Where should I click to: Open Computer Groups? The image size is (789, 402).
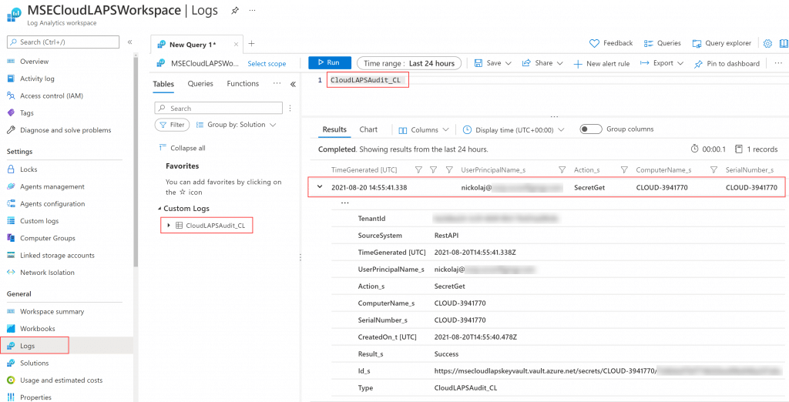click(47, 238)
